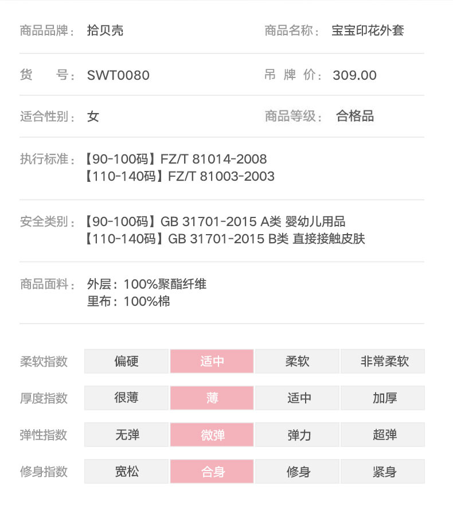Image resolution: width=453 pixels, height=529 pixels.
Task: Choose 适中 in the 厚度指数 row
Action: 297,398
